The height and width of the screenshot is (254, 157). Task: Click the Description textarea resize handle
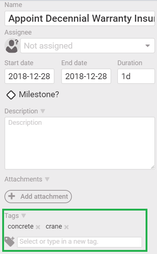153,167
